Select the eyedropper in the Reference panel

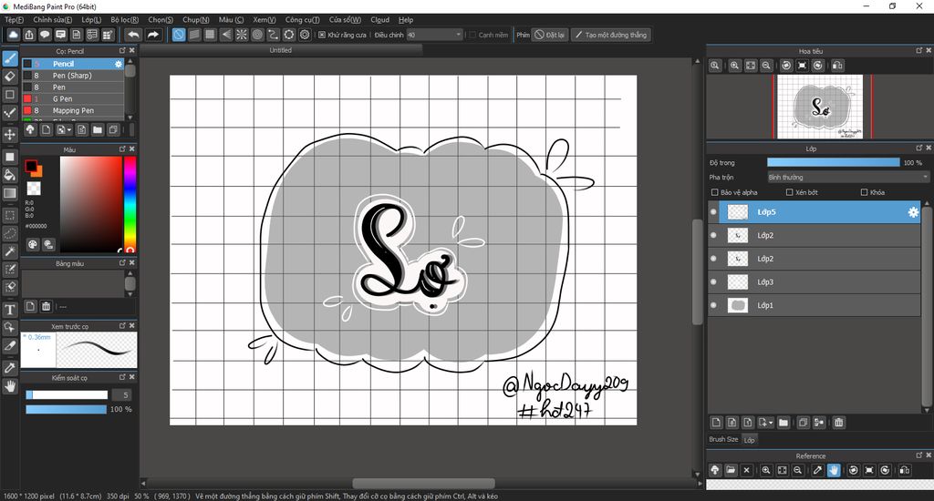coord(818,470)
